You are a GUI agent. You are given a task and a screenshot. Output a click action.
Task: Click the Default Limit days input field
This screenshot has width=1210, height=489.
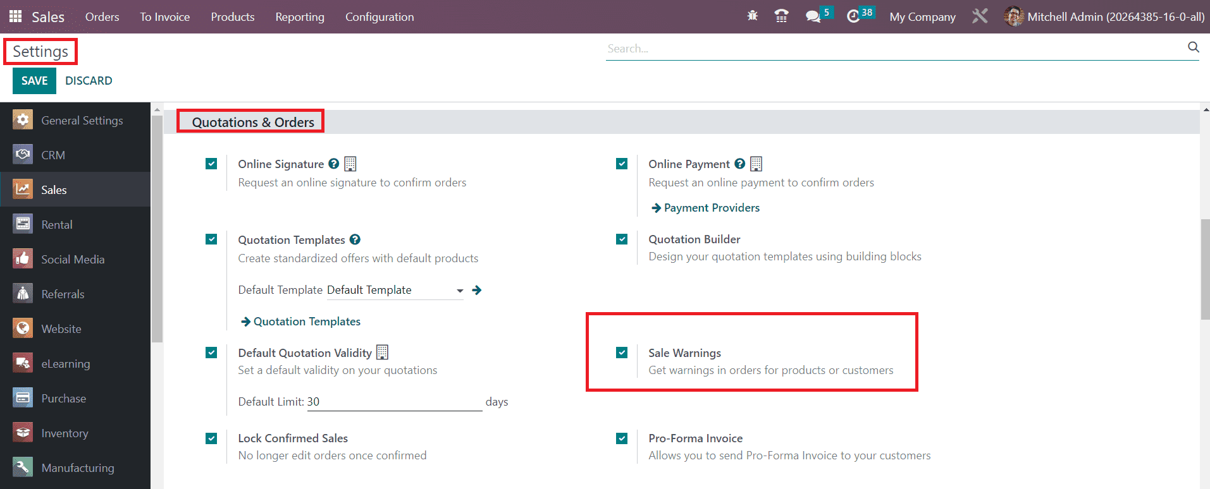point(394,402)
